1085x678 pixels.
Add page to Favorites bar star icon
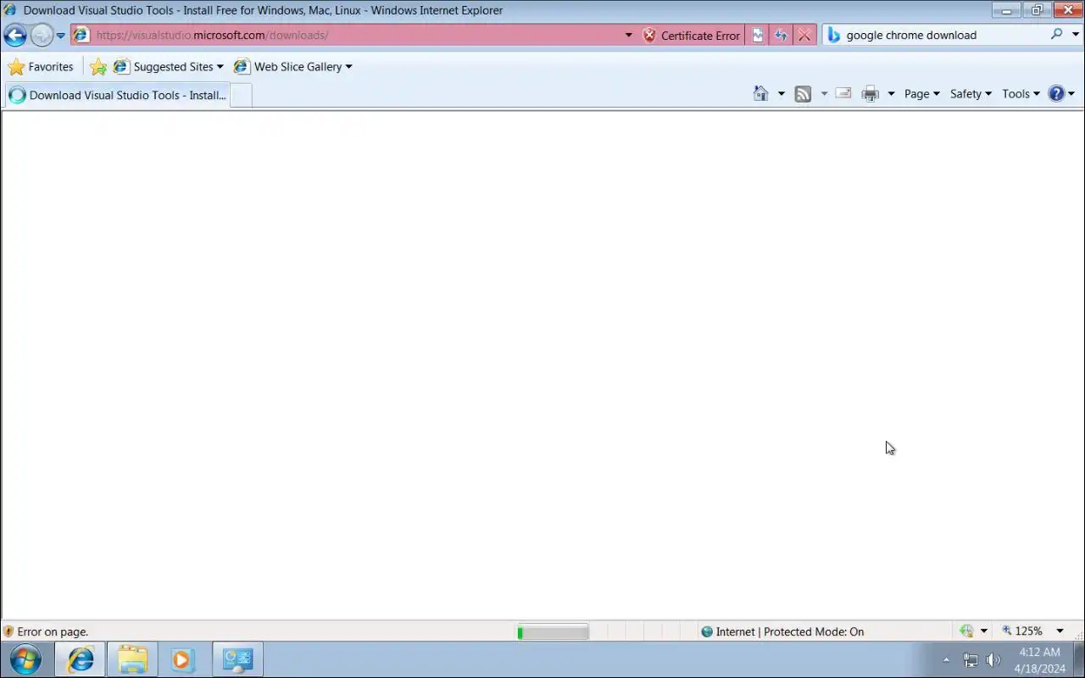coord(98,67)
